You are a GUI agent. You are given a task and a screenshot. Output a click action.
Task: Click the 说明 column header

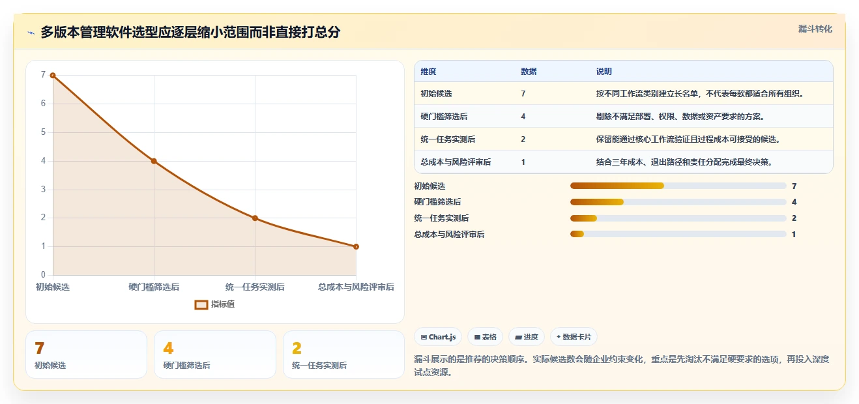(x=604, y=72)
